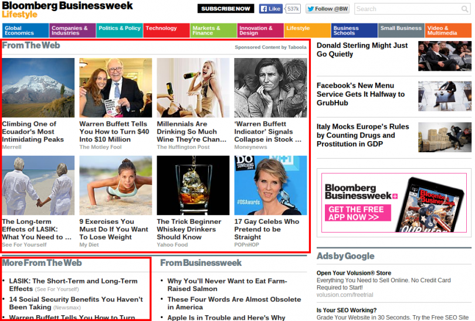Open 'Warren Buffett Tells You How' headline under photo
This screenshot has width=475, height=321.
(114, 132)
